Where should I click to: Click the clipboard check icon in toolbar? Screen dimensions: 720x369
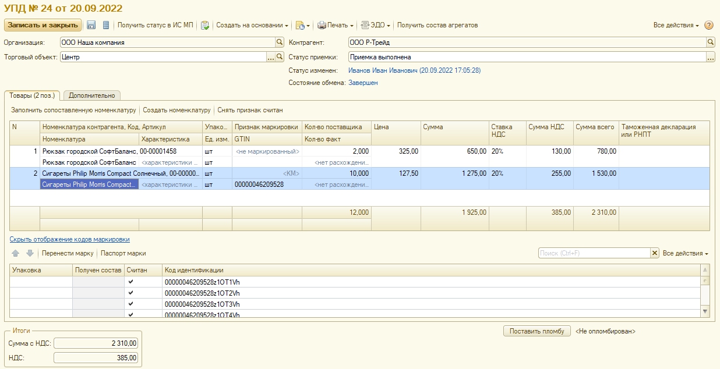205,25
